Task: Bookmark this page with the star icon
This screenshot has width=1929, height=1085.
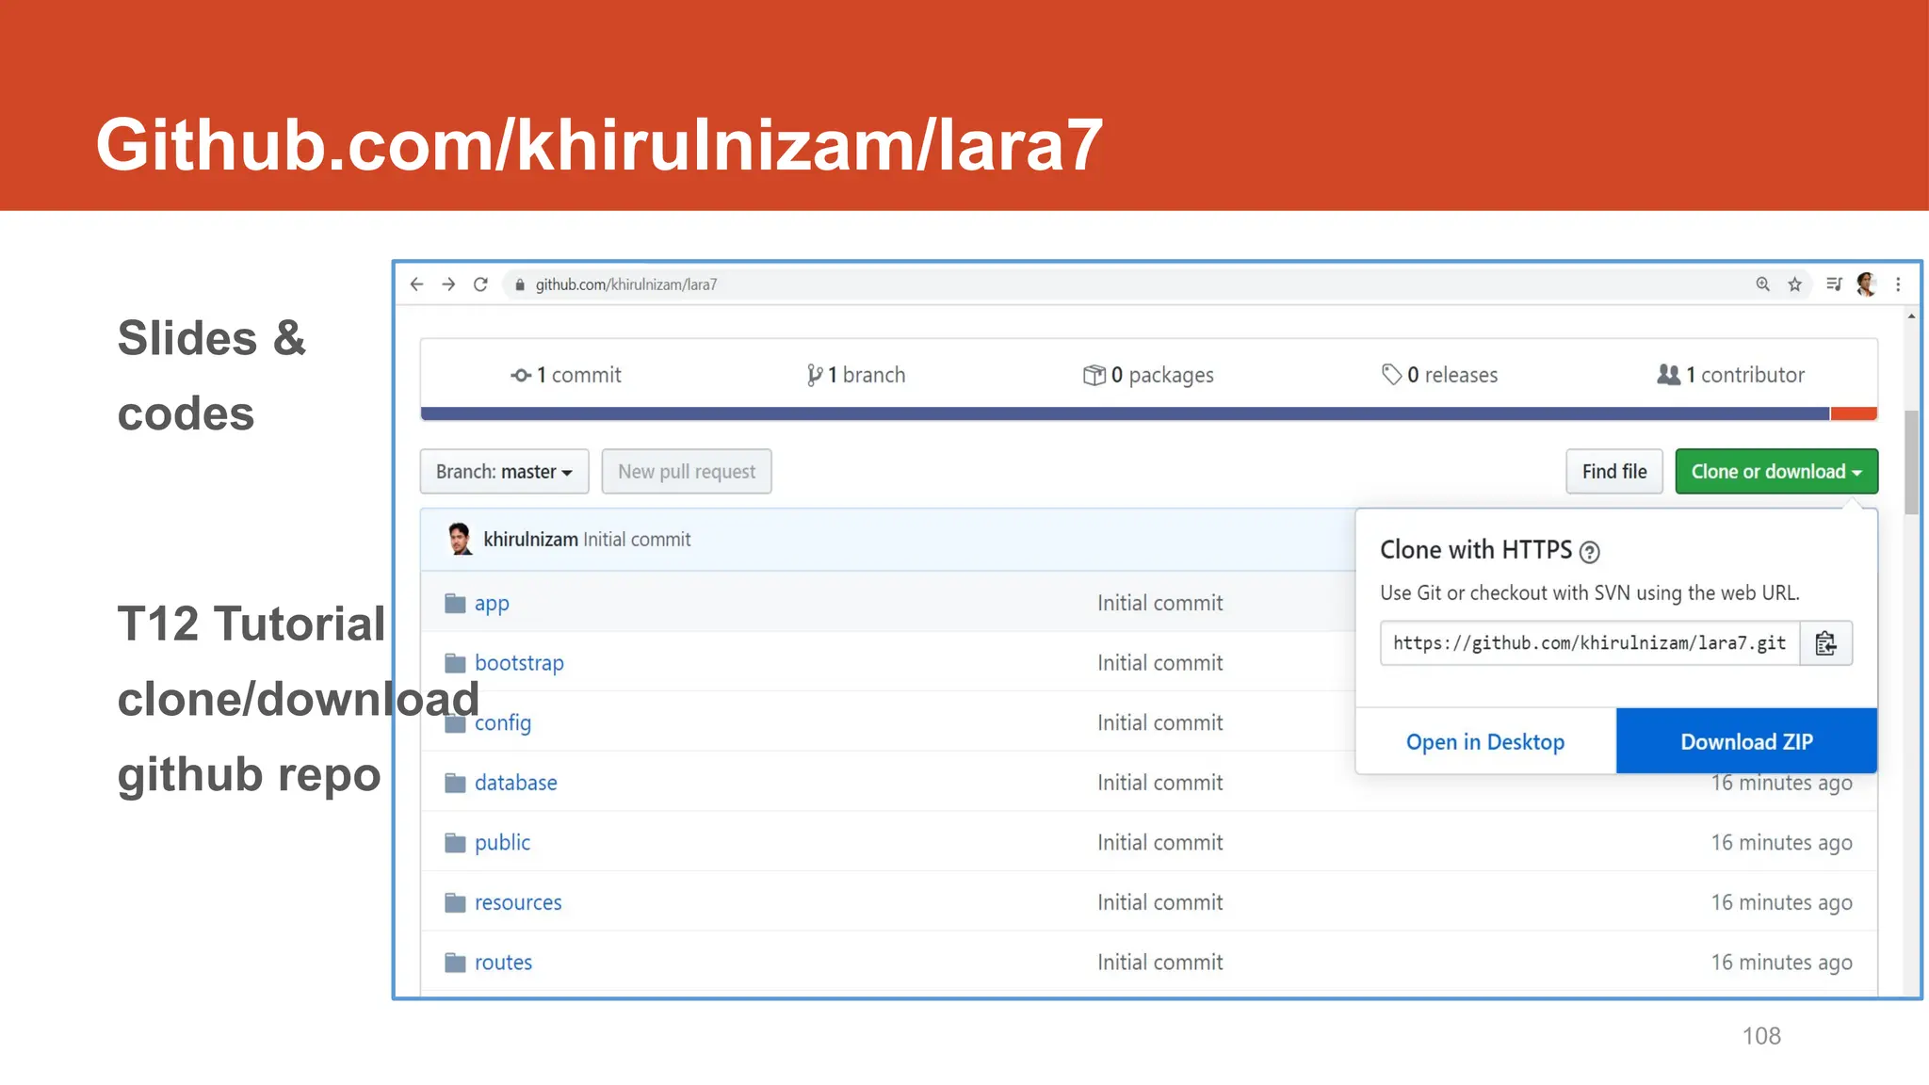Action: pos(1795,284)
